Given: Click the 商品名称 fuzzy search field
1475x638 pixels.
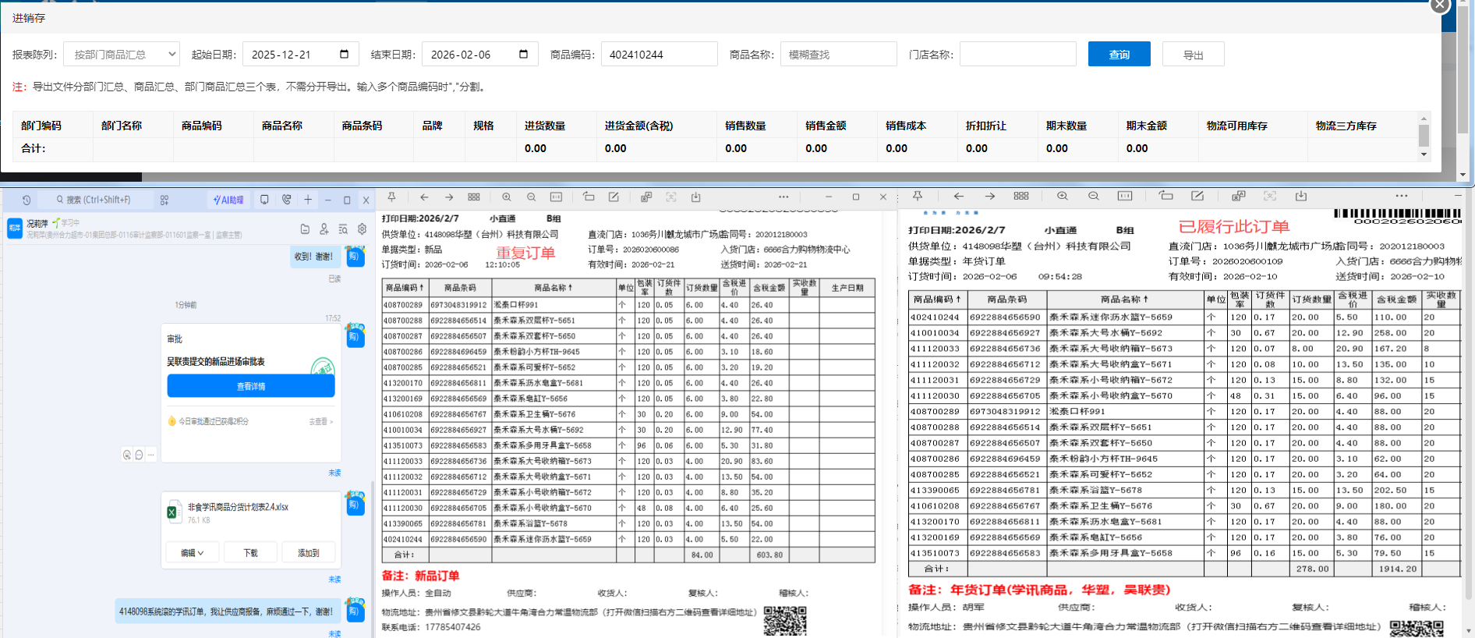Looking at the screenshot, I should [838, 55].
